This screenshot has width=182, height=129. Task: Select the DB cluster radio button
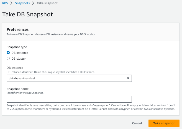pos(8,59)
